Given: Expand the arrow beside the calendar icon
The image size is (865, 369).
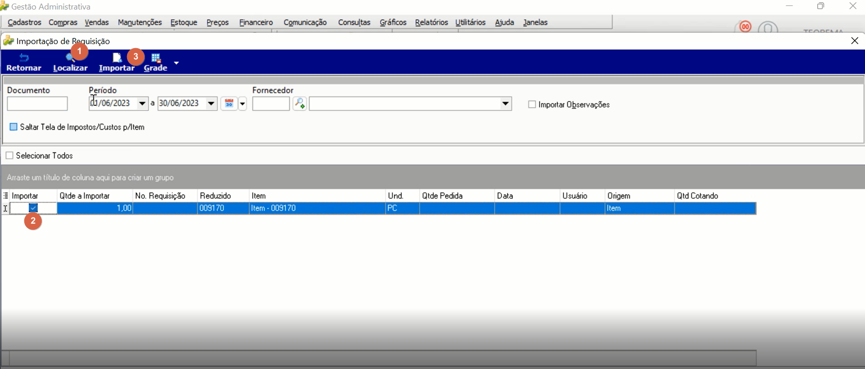Looking at the screenshot, I should tap(242, 103).
